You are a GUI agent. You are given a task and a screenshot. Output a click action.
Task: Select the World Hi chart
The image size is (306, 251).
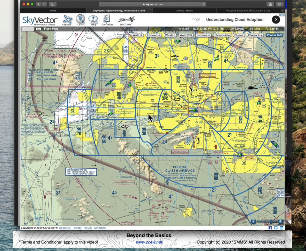pos(137,35)
